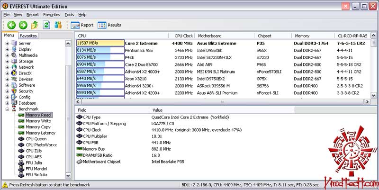The height and width of the screenshot is (190, 379).
Task: Select Memory Latency benchmark
Action: tap(40, 133)
